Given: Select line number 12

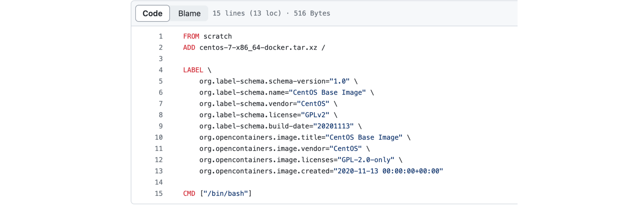Looking at the screenshot, I should (x=158, y=160).
